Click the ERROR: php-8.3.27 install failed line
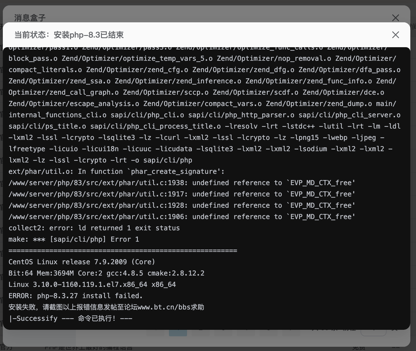The width and height of the screenshot is (416, 351). pyautogui.click(x=75, y=296)
